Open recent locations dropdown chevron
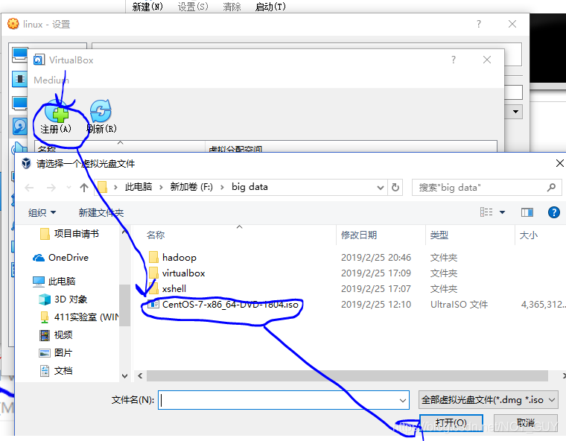 pos(69,188)
